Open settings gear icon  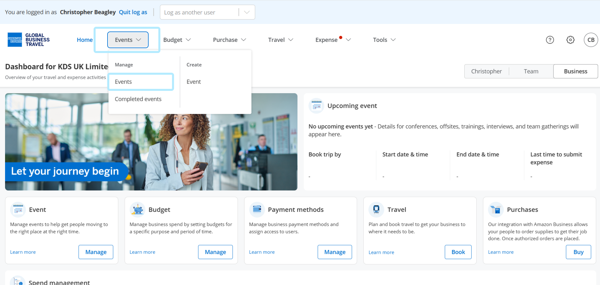pos(570,40)
